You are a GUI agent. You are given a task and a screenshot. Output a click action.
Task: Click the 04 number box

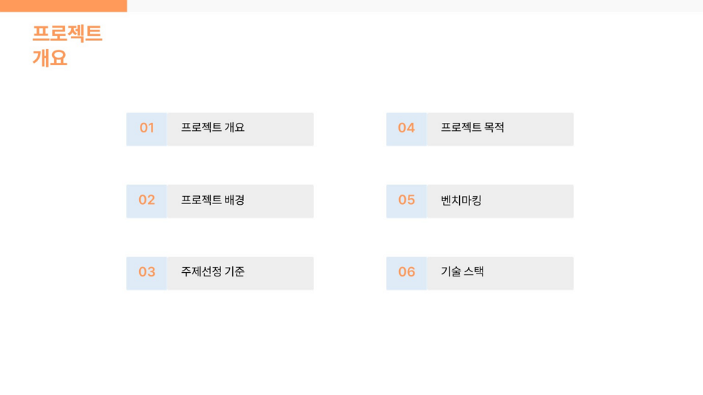tap(406, 129)
